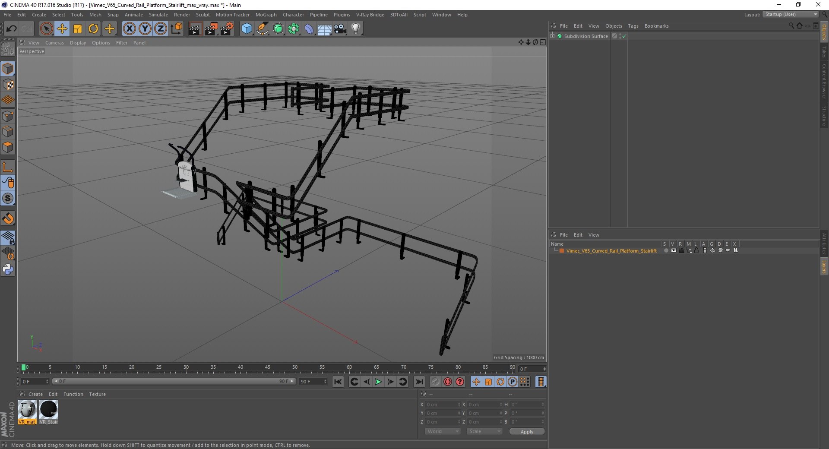Click the Undo arrow icon
Viewport: 829px width, 449px height.
(x=11, y=29)
